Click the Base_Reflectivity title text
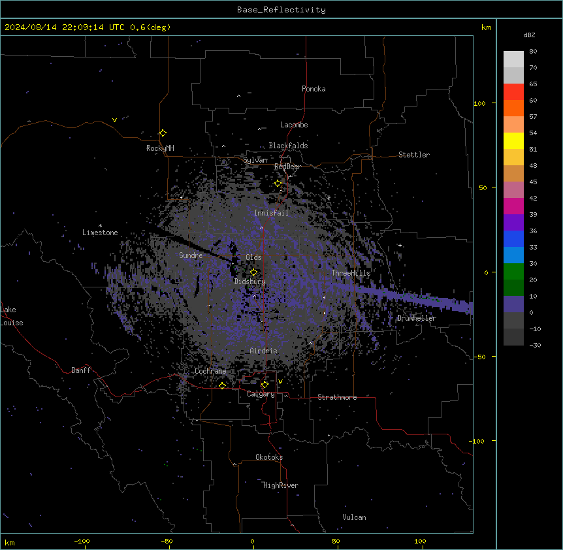The height and width of the screenshot is (550, 563). (281, 10)
